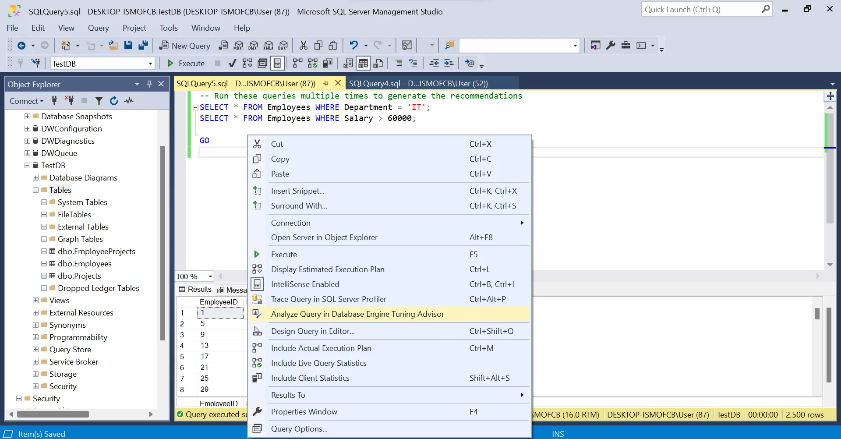841x439 pixels.
Task: Toggle the IntelliSense Enabled toolbar button
Action: tap(277, 64)
